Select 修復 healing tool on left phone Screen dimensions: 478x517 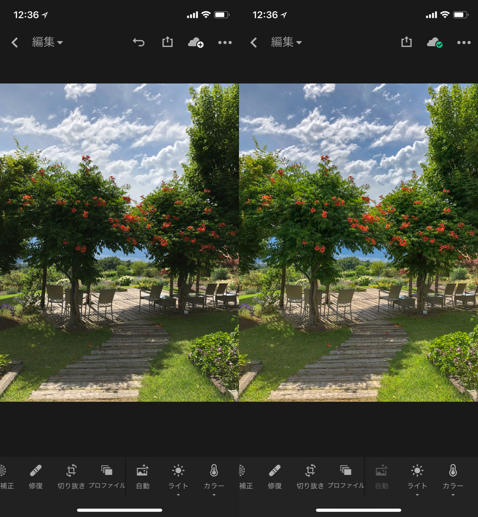(36, 477)
